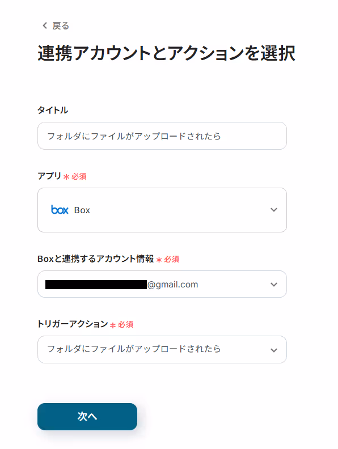Click the 'Box' app name in the selector
Viewport: 338px width, 449px height.
tap(82, 210)
